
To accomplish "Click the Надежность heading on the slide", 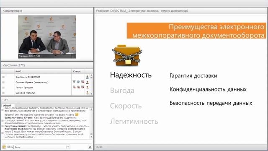I will (x=131, y=75).
